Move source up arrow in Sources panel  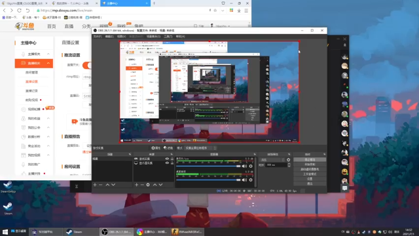pos(155,185)
